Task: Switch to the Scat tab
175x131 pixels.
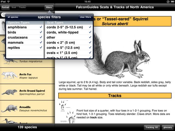Action: (x=14, y=7)
